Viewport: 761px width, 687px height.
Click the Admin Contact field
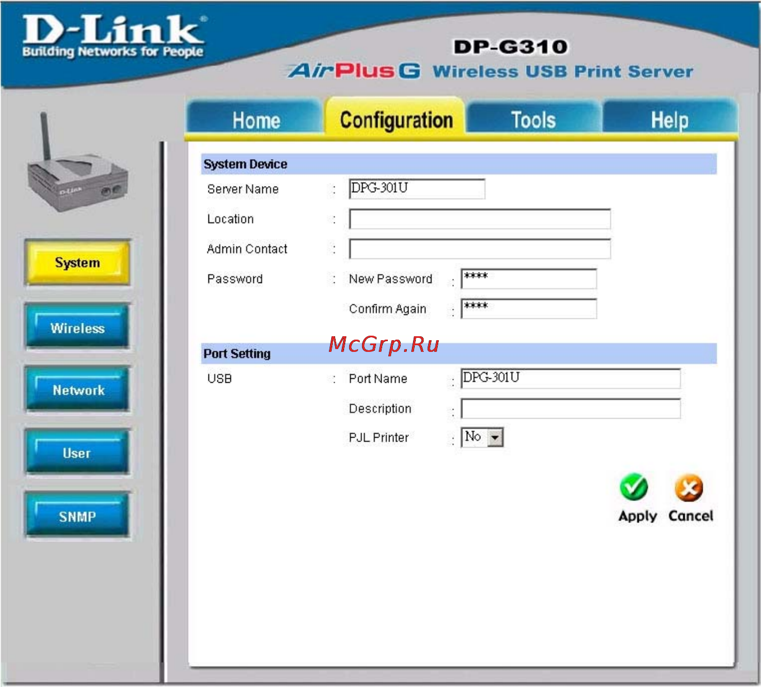(x=480, y=249)
